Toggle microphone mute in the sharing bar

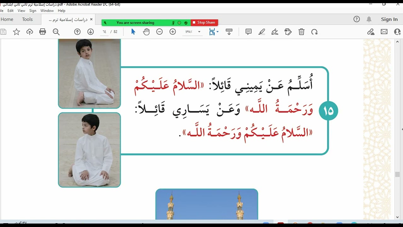[173, 23]
